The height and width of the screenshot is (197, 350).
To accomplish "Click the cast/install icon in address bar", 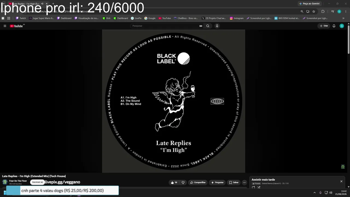I will click(x=308, y=11).
